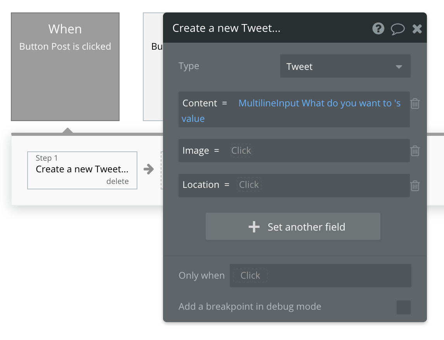Screen dimensions: 444x340
Task: Click the delete link on Step 1
Action: tap(118, 181)
